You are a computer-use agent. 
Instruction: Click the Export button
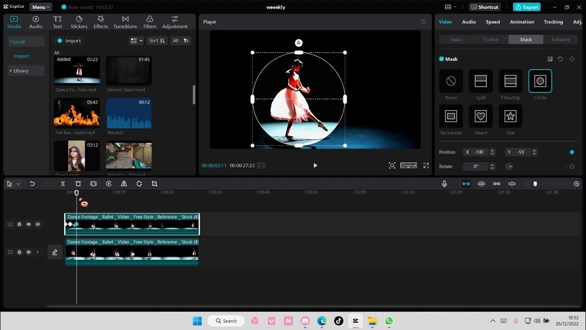click(x=527, y=7)
